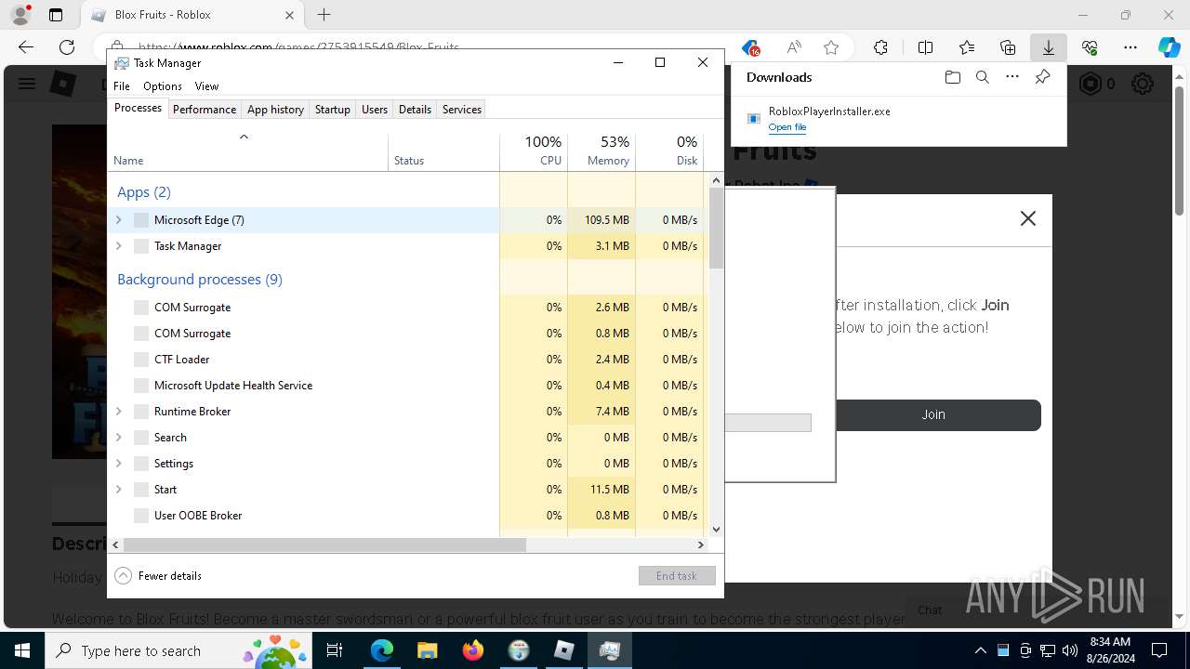The width and height of the screenshot is (1190, 669).
Task: Expand Microsoft Edge process group
Action: click(x=118, y=220)
